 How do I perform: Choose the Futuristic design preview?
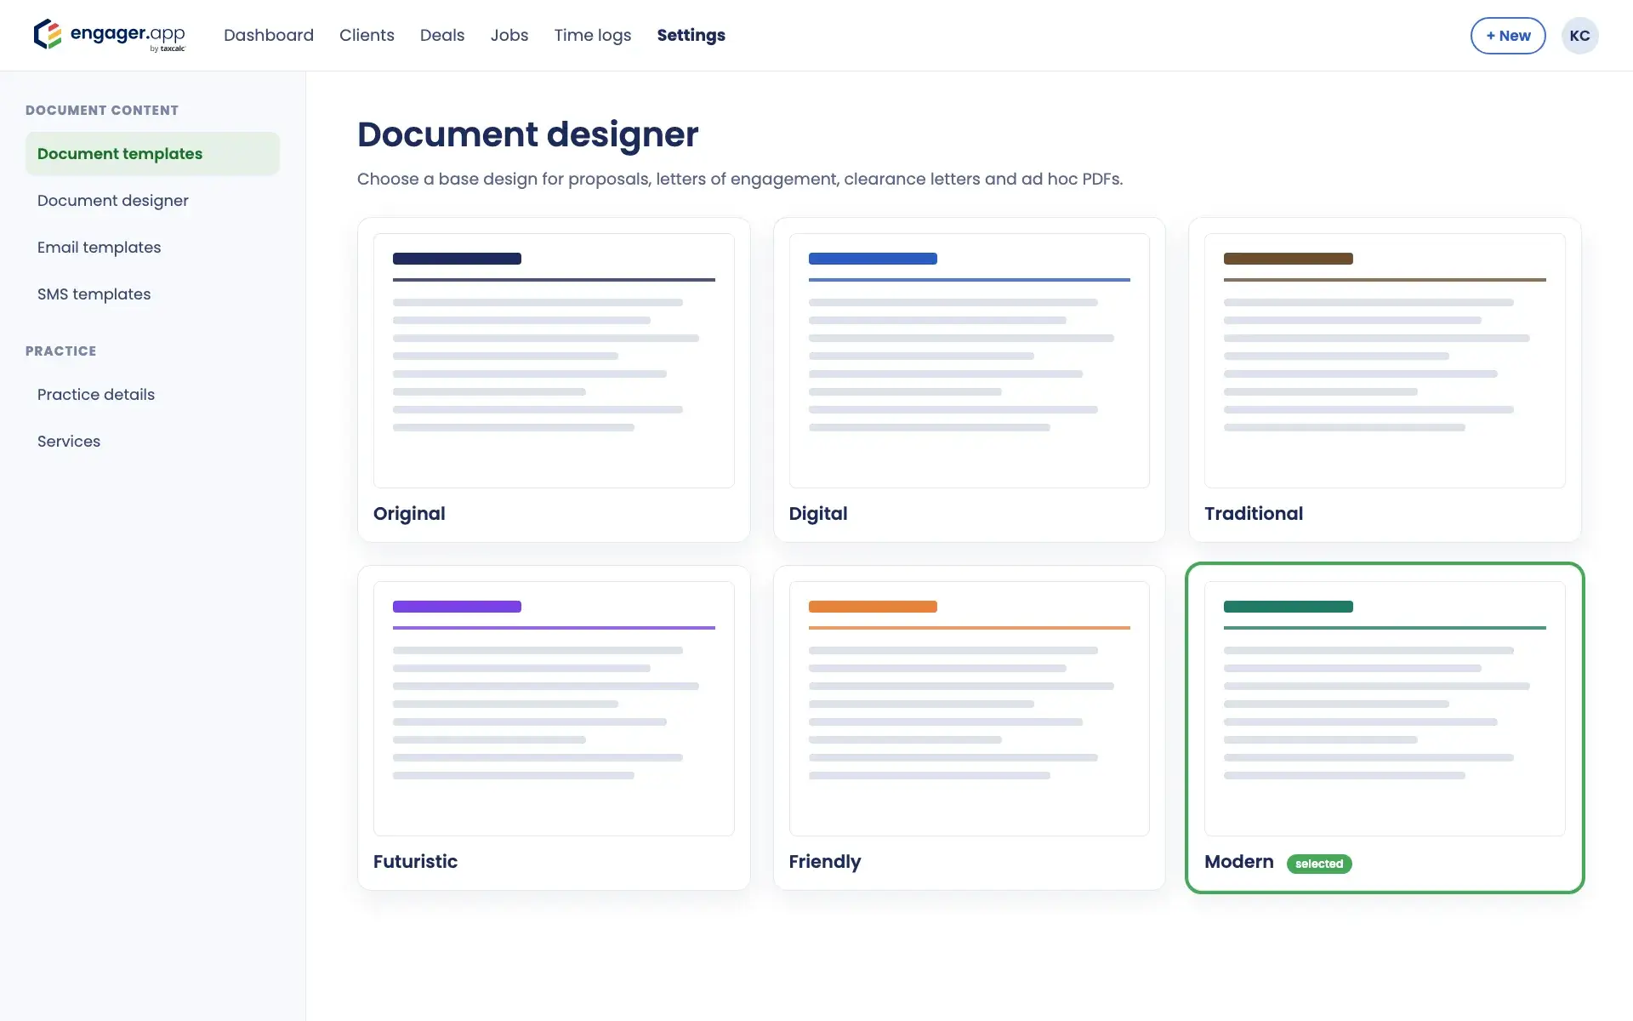point(554,709)
